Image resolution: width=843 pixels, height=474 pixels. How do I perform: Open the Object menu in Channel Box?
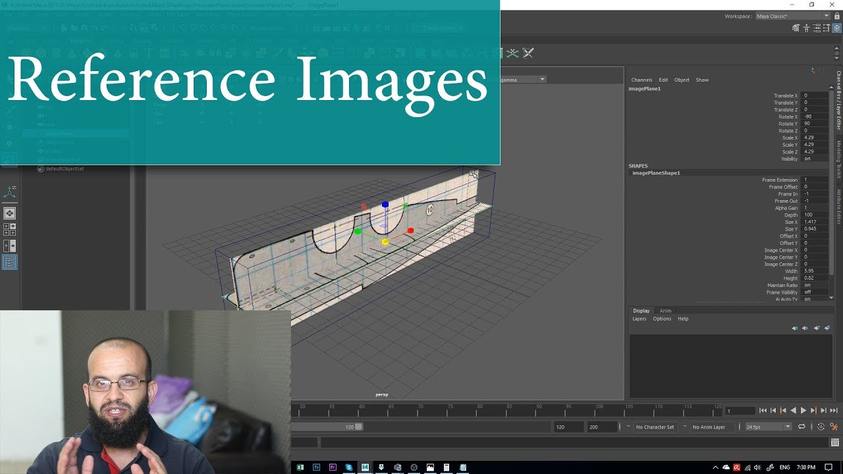coord(682,80)
